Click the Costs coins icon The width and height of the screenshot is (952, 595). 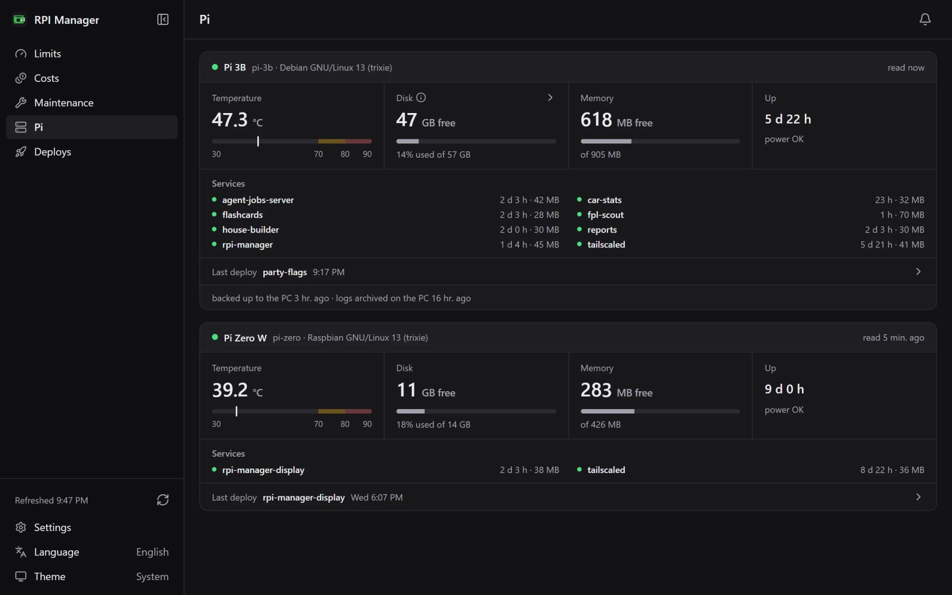pyautogui.click(x=21, y=78)
